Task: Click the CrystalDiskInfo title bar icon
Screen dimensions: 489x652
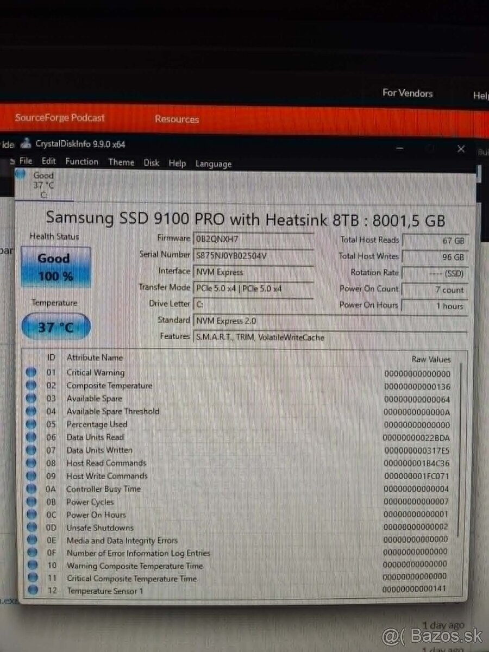Action: (26, 144)
